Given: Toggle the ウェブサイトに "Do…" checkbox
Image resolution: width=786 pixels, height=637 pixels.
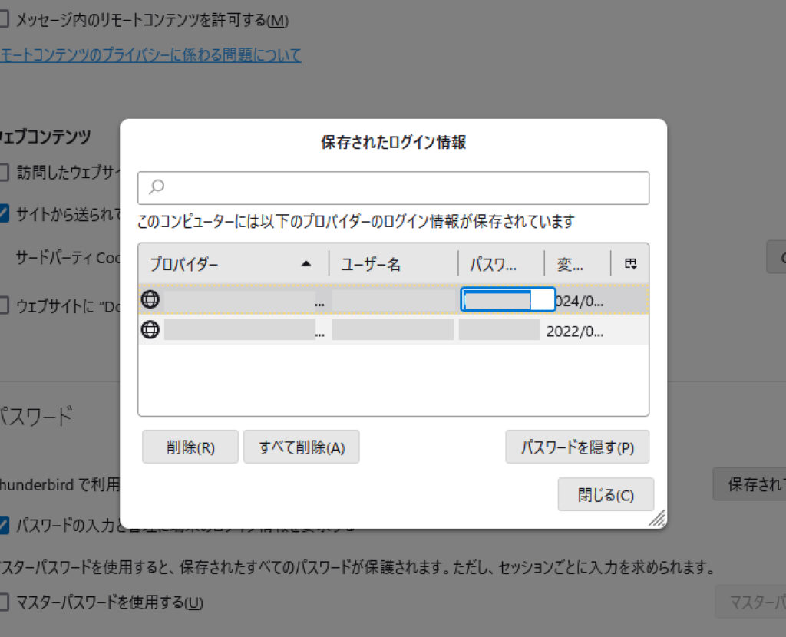Looking at the screenshot, I should coord(4,305).
